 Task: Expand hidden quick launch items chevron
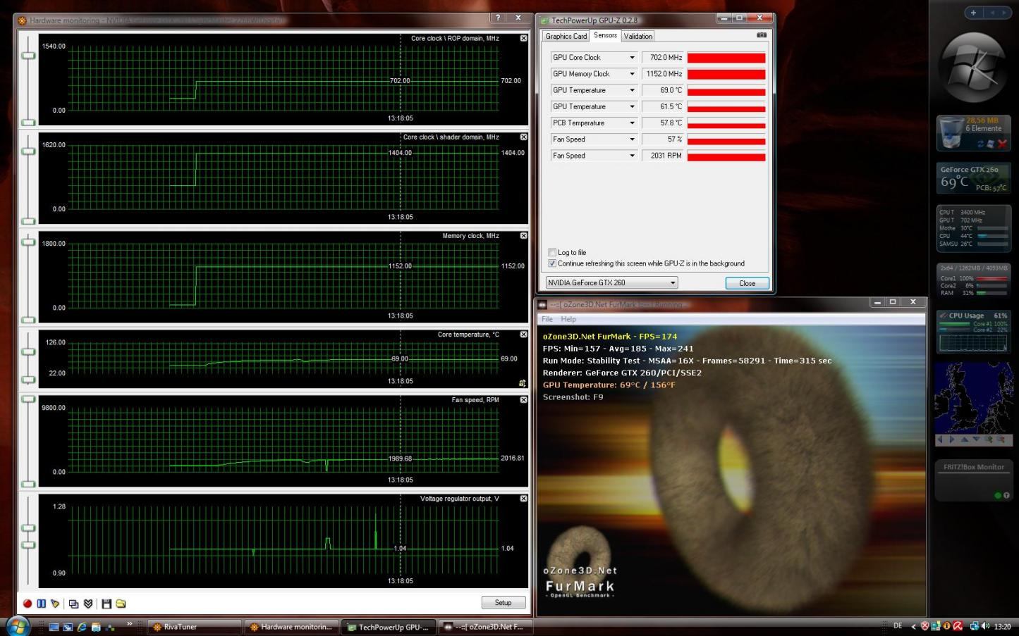129,623
